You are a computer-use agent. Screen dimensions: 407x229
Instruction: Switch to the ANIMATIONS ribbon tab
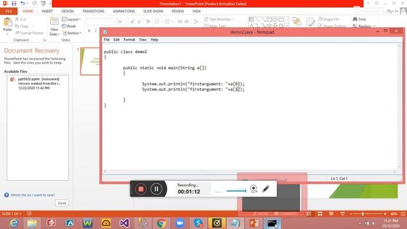[x=123, y=11]
